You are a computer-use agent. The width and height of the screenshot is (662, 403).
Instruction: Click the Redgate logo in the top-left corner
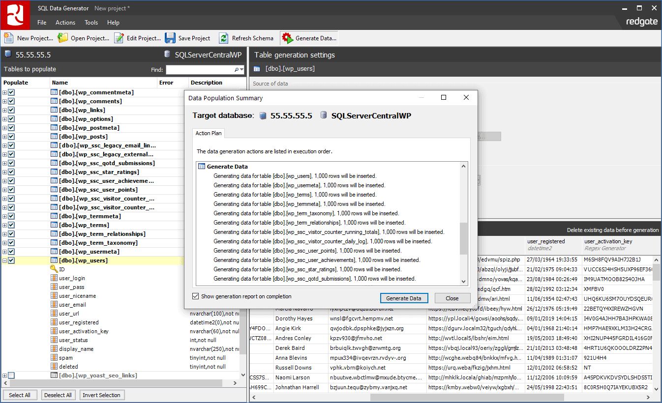[x=14, y=14]
